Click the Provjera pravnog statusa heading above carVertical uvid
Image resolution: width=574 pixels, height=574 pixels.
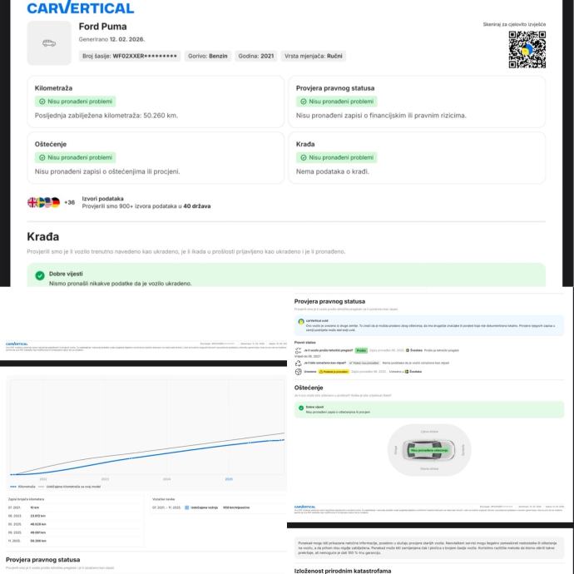[329, 302]
